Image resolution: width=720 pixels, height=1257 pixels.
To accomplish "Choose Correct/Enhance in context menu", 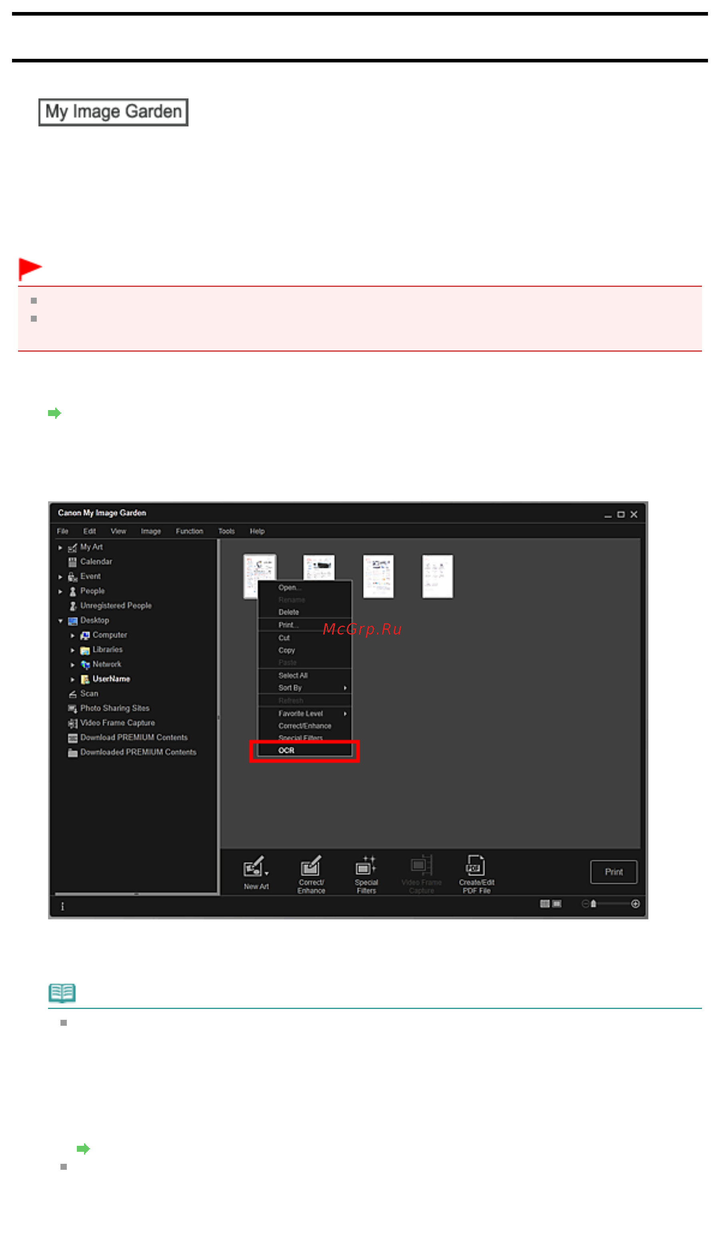I will pos(305,726).
